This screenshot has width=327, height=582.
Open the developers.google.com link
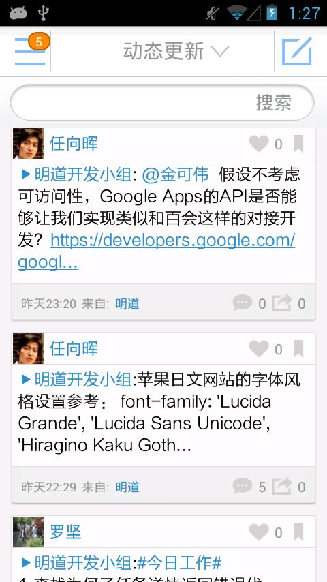click(156, 251)
